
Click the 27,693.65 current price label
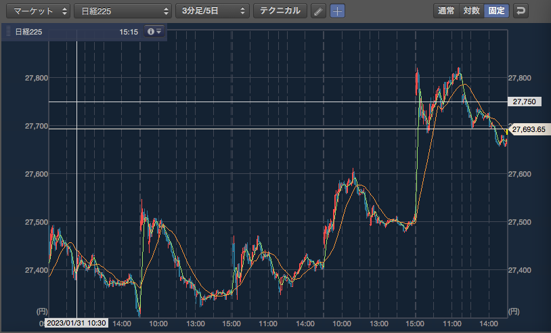click(x=528, y=129)
